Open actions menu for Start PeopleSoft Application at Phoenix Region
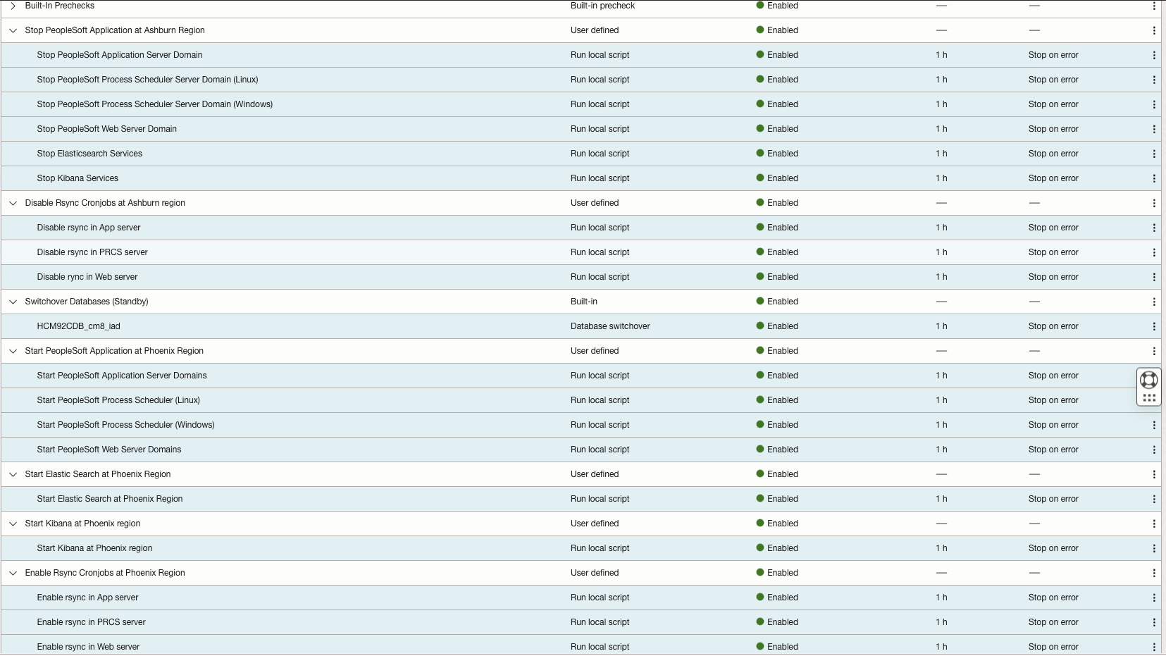The width and height of the screenshot is (1166, 656). point(1154,351)
